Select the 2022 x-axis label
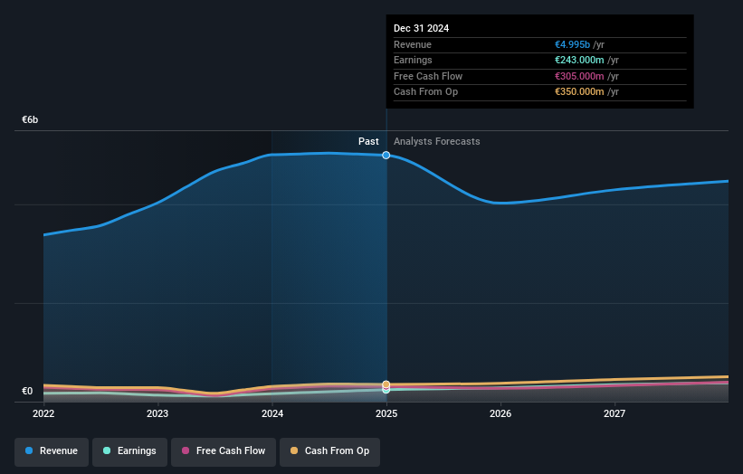 43,414
